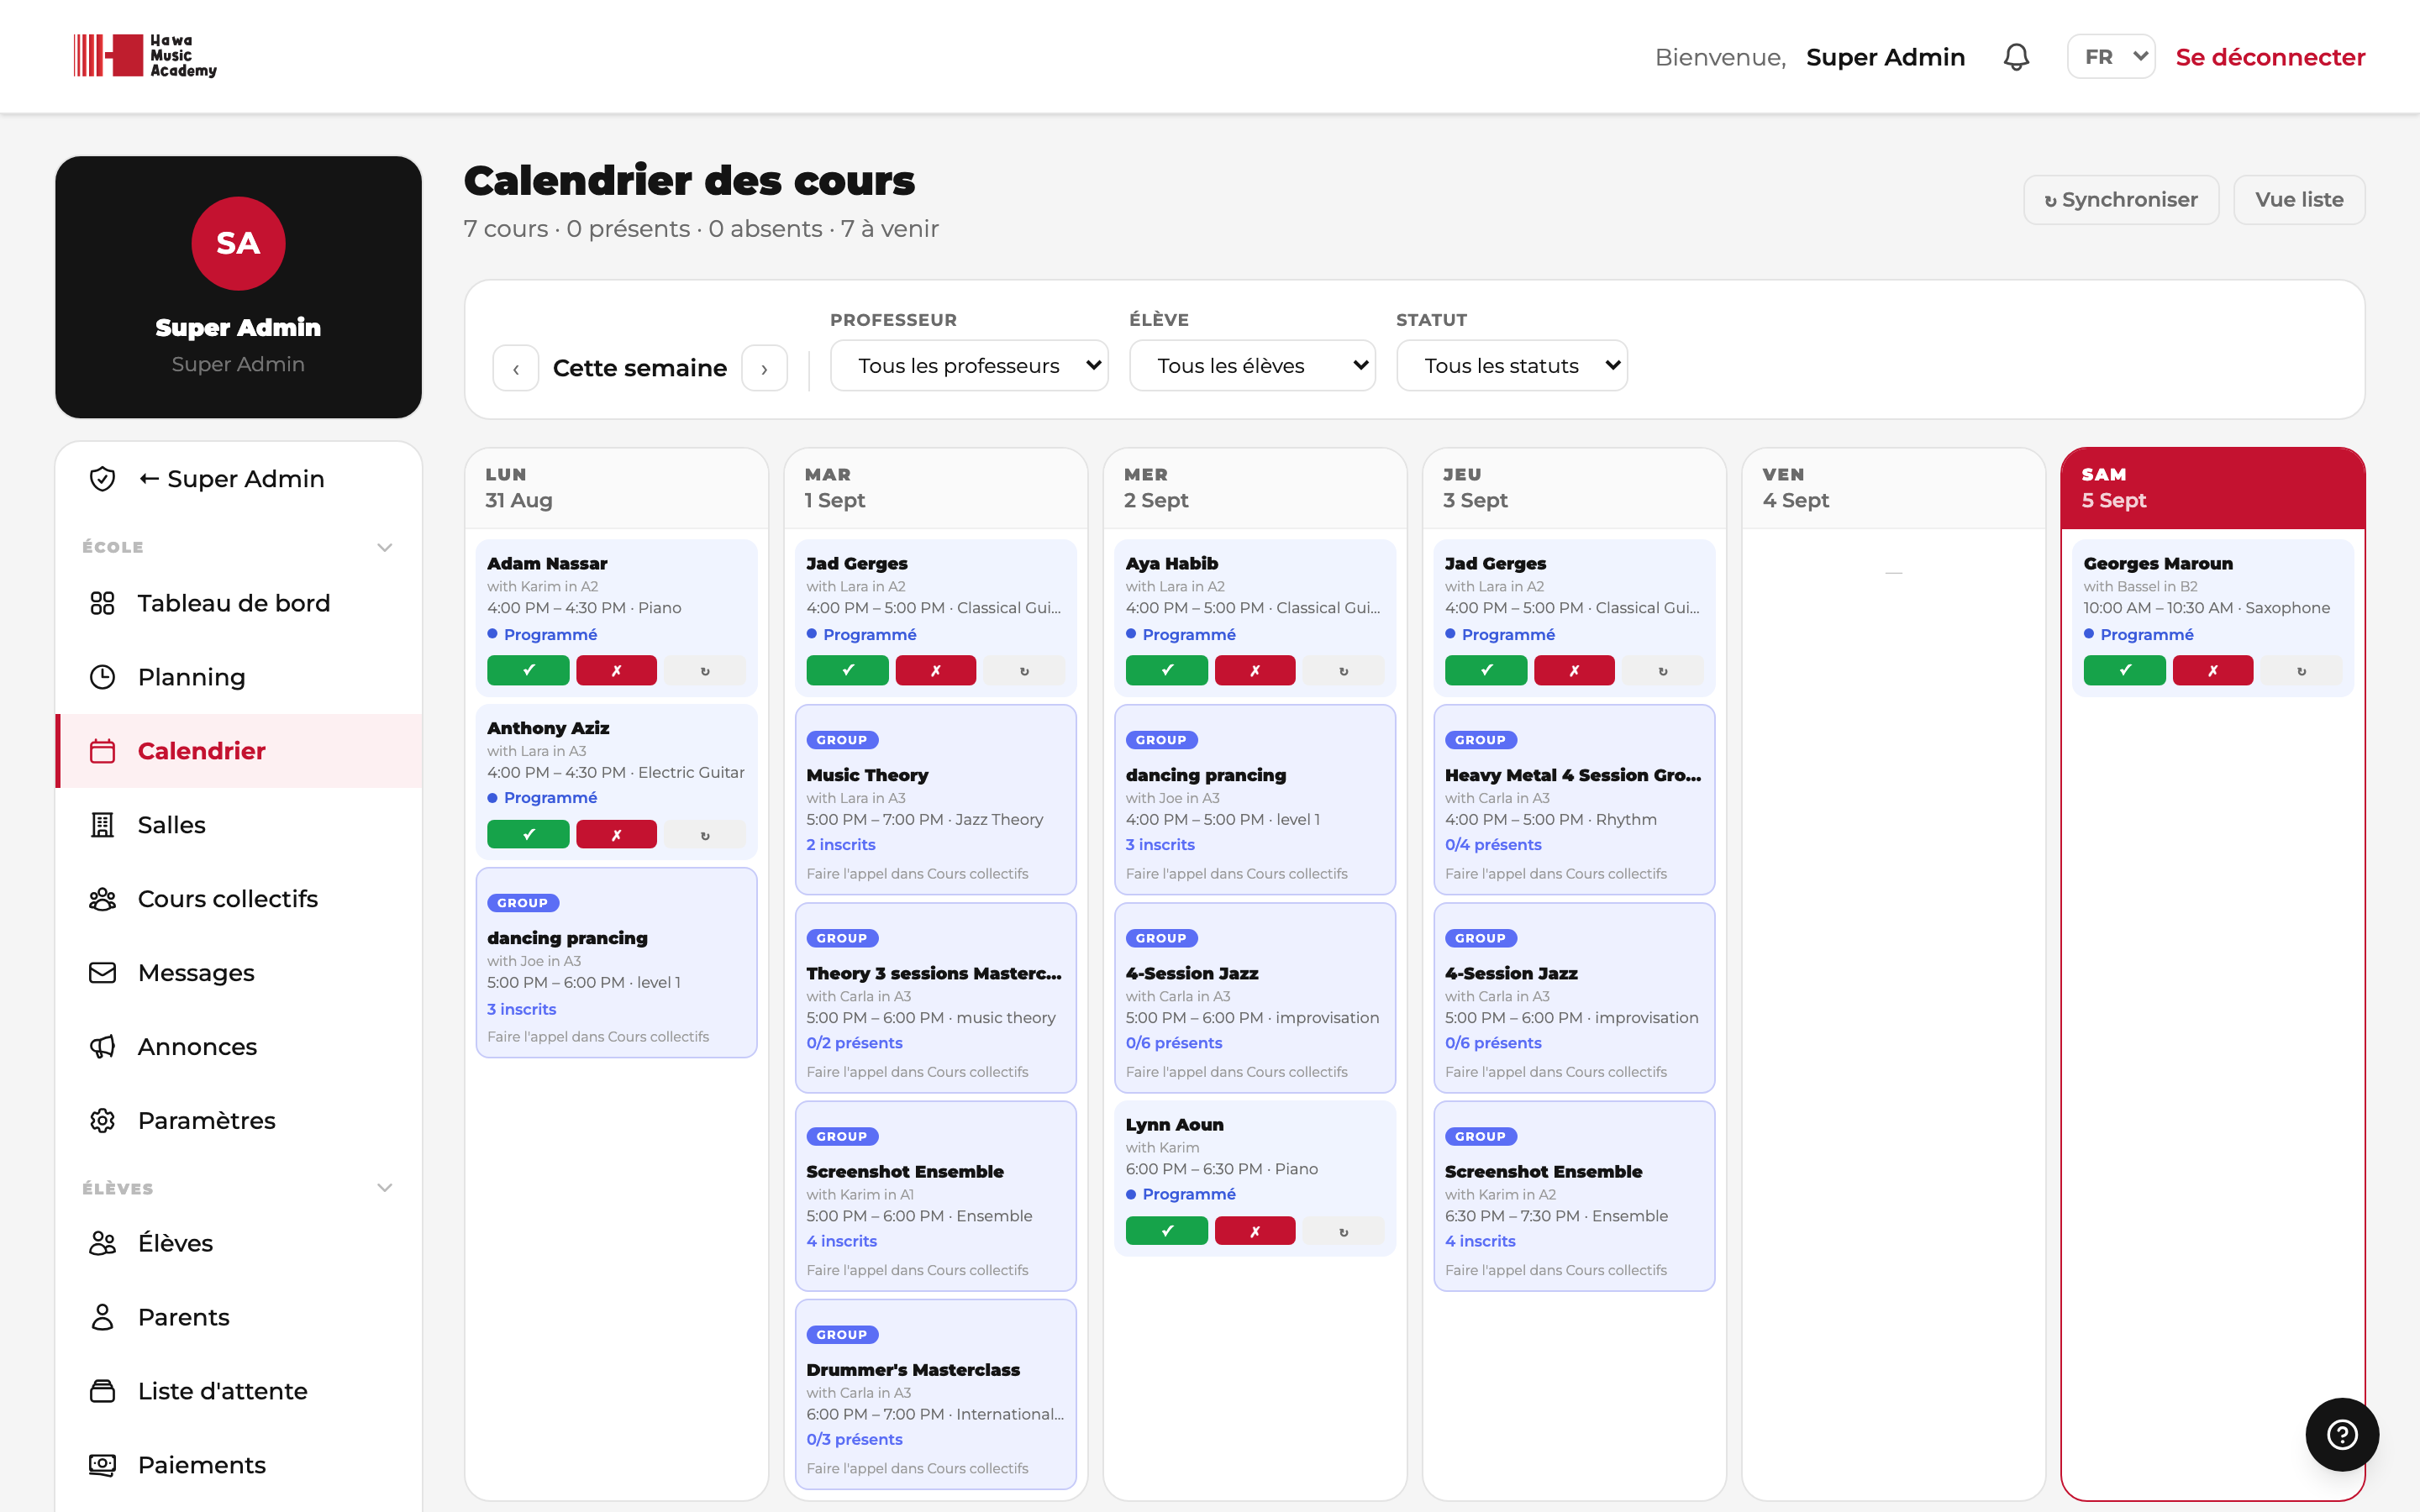Viewport: 2420px width, 1512px height.
Task: Open Salles in sidebar
Action: pyautogui.click(x=238, y=825)
